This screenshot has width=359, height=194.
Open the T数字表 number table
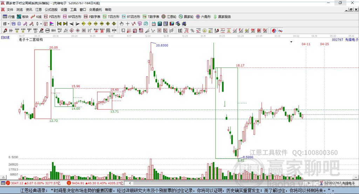[151, 17]
